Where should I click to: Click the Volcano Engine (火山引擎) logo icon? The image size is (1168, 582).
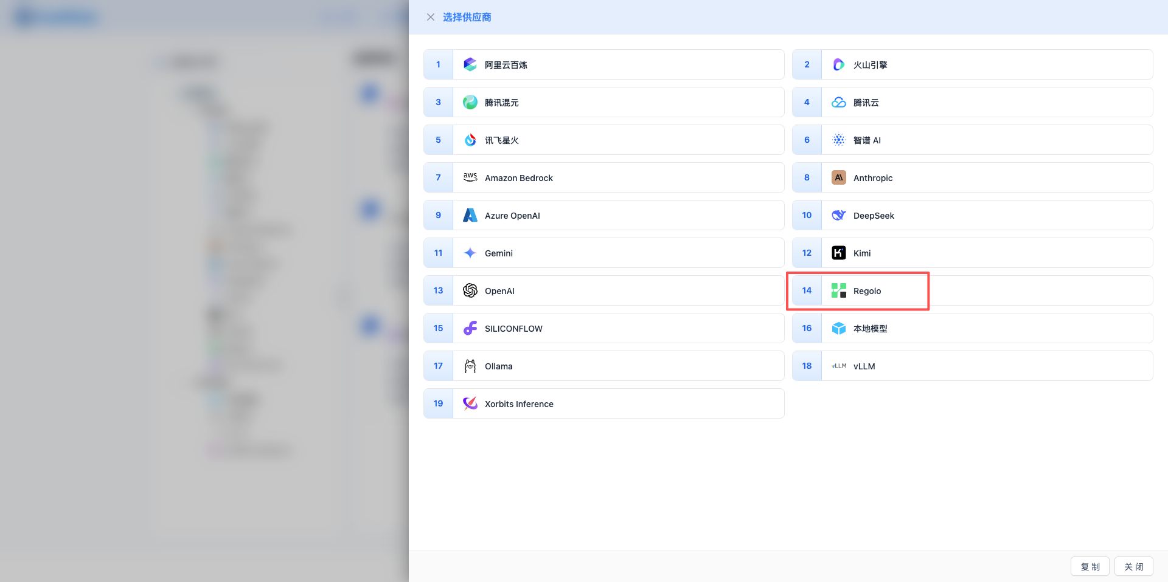pyautogui.click(x=838, y=64)
